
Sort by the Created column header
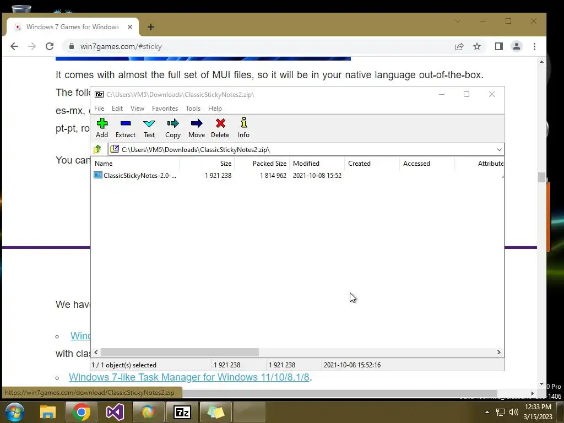(x=372, y=163)
